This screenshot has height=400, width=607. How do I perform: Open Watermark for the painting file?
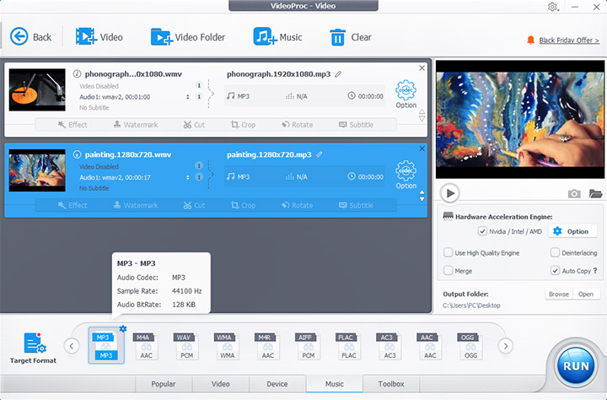(136, 205)
